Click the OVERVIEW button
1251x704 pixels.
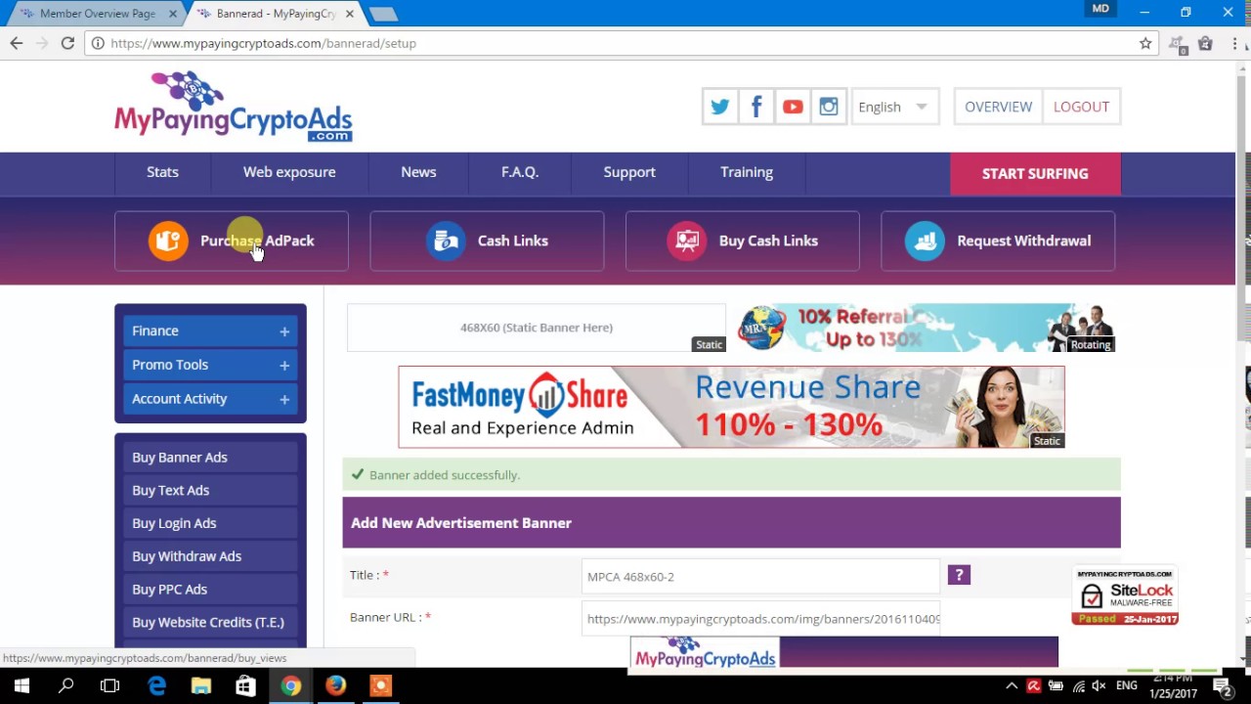(998, 107)
